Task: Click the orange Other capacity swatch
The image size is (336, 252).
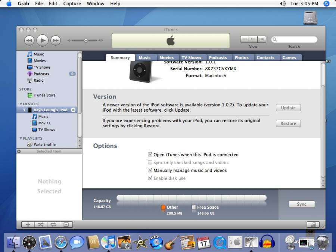Action: click(x=163, y=207)
